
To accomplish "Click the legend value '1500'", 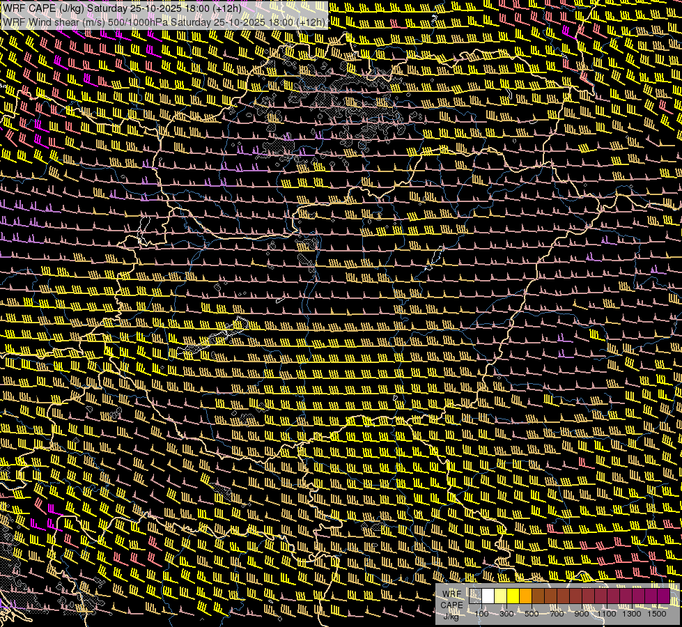I will tap(657, 614).
